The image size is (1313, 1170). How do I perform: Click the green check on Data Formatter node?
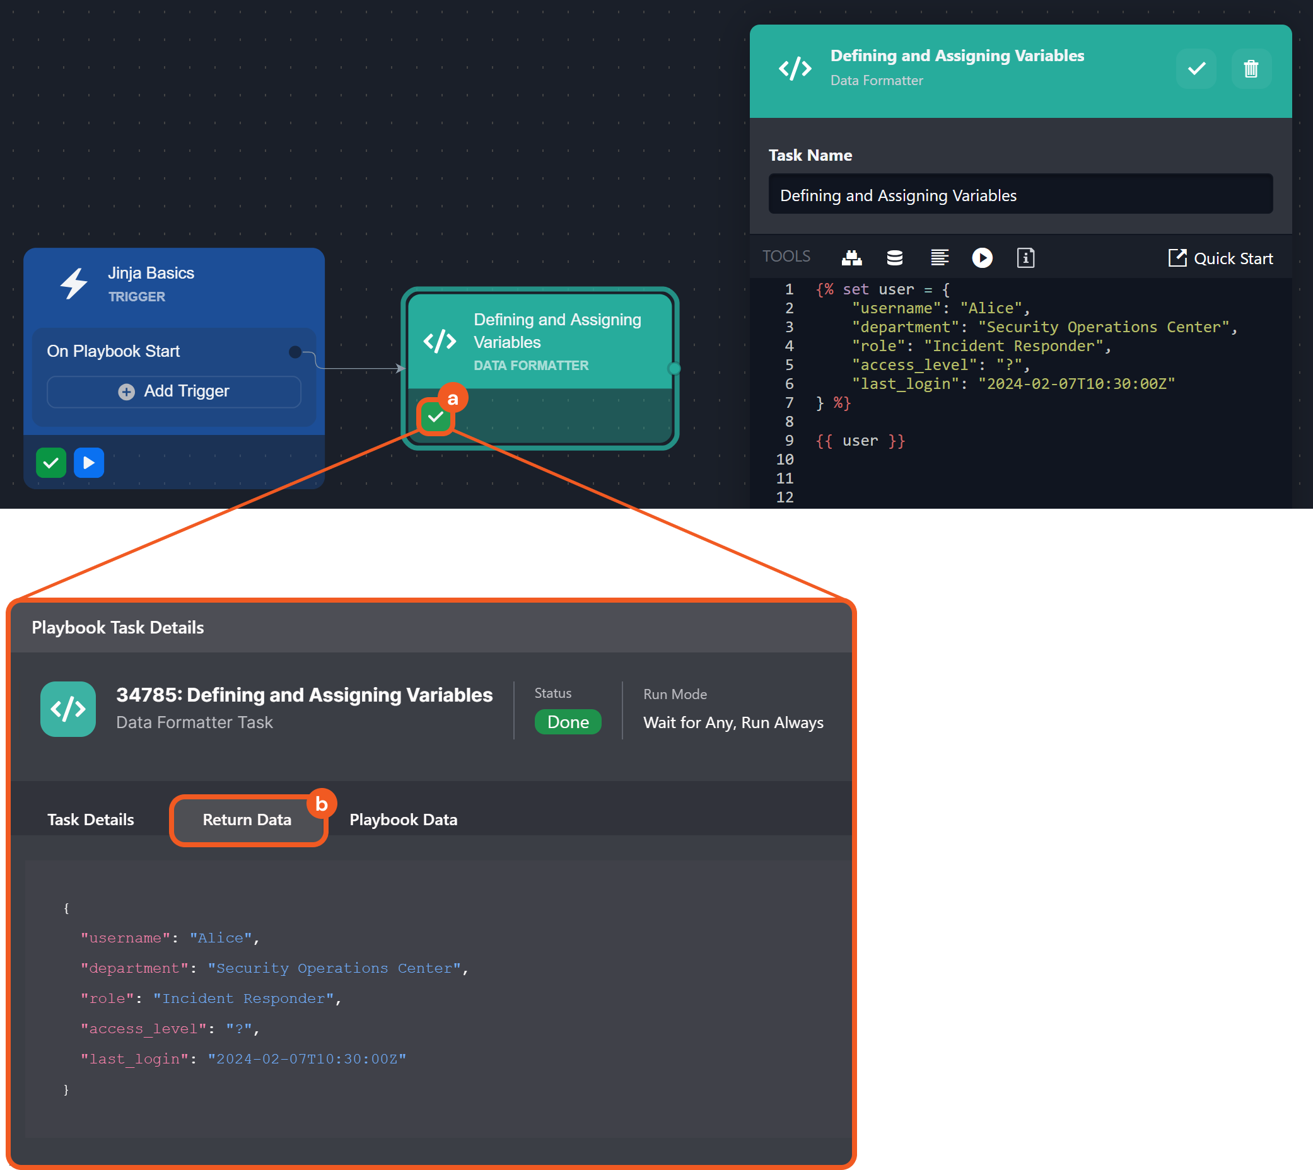coord(435,417)
